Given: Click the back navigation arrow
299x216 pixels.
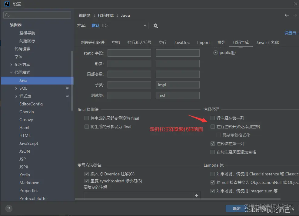Looking at the screenshot, I should (x=287, y=15).
